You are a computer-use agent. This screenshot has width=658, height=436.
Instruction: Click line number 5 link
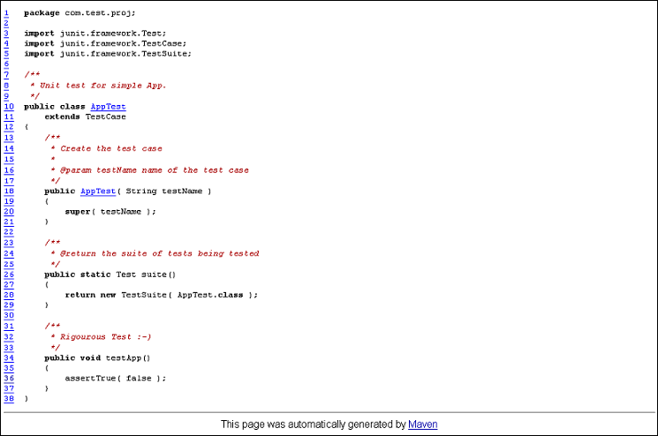click(x=6, y=54)
